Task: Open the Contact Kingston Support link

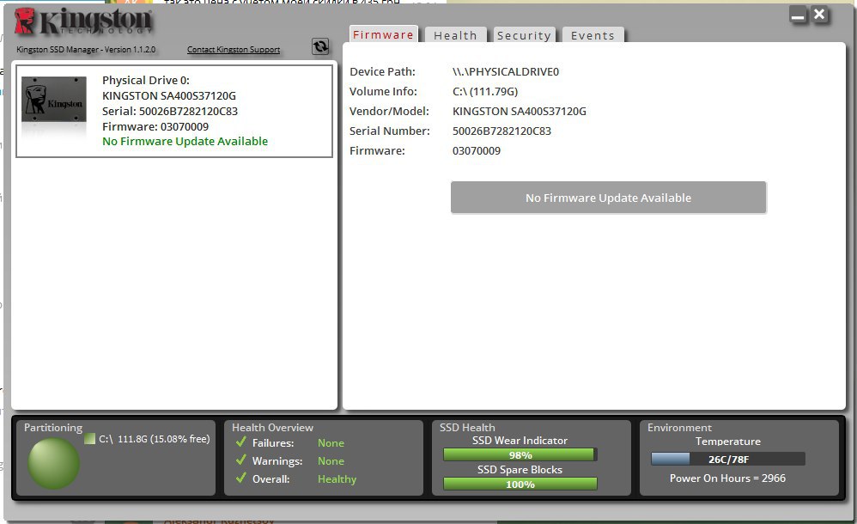Action: [x=234, y=49]
